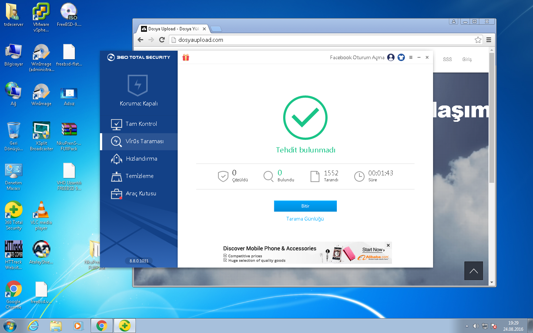This screenshot has width=533, height=333.
Task: Click SSS link on the webpage
Action: pyautogui.click(x=447, y=59)
